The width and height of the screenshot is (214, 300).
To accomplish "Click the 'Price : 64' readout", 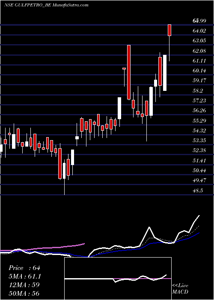I will (x=24, y=268).
